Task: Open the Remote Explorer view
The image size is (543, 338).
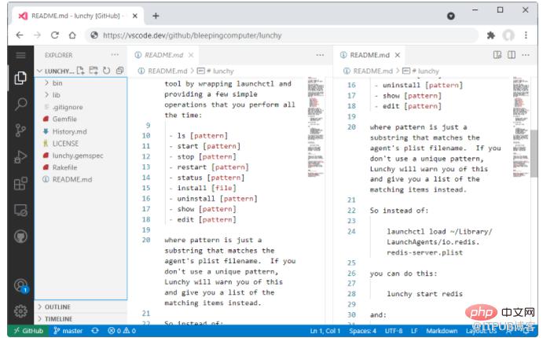Action: pyautogui.click(x=20, y=210)
